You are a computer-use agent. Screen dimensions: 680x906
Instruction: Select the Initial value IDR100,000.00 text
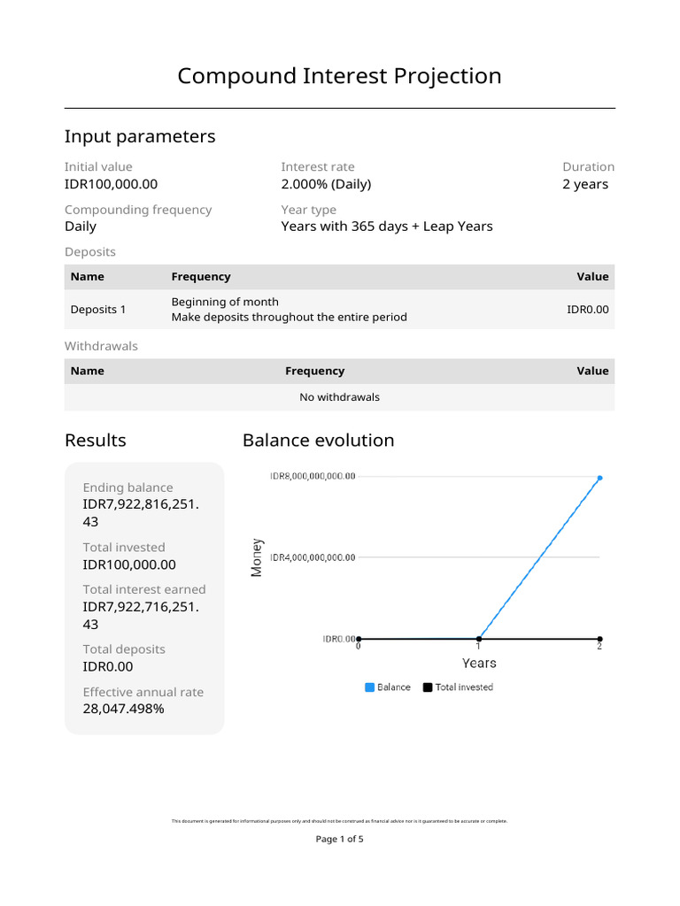pos(112,184)
